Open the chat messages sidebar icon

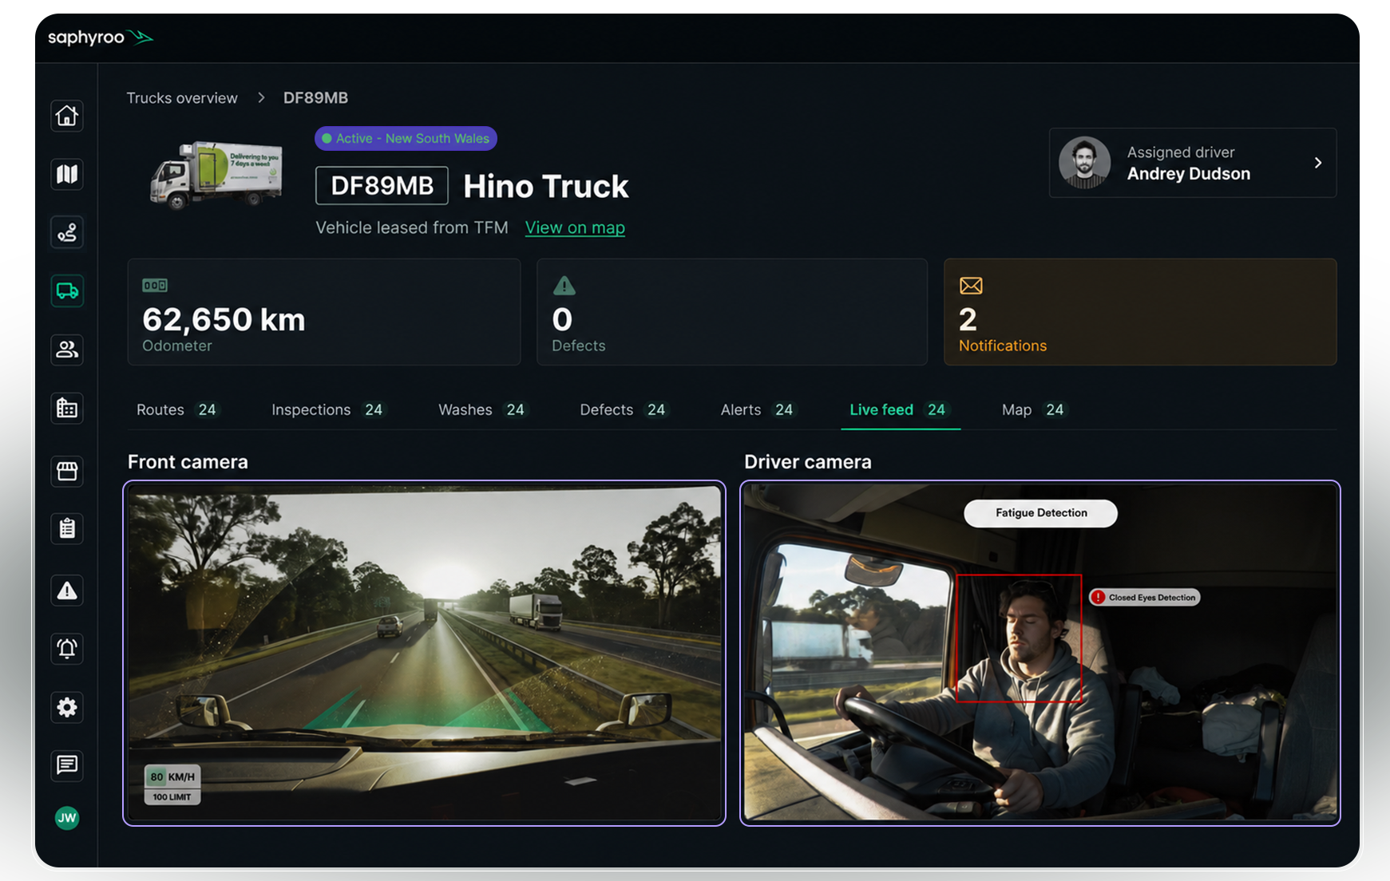point(67,765)
